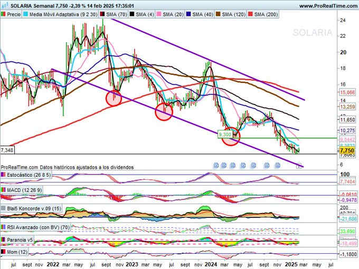Click the -0,9478 MACD value label
Viewport: 359px width, 269px height.
tap(348, 200)
